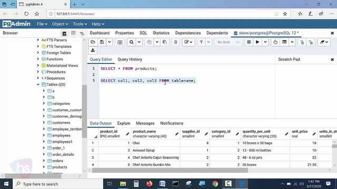The height and width of the screenshot is (189, 337).
Task: Click Browser panel view data grid icon
Action: click(x=73, y=33)
